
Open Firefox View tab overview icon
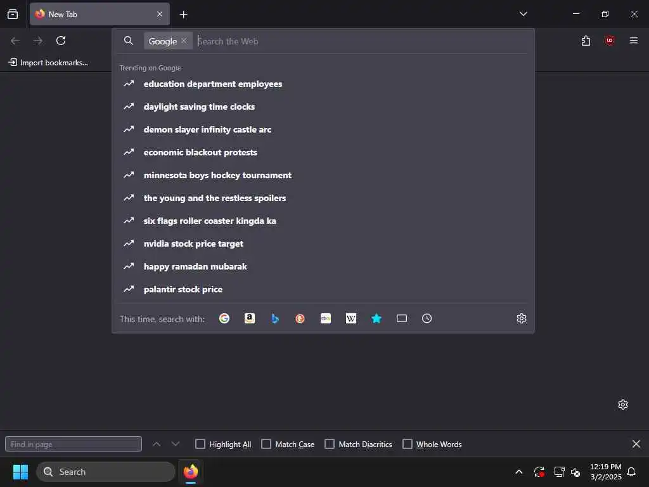point(13,14)
